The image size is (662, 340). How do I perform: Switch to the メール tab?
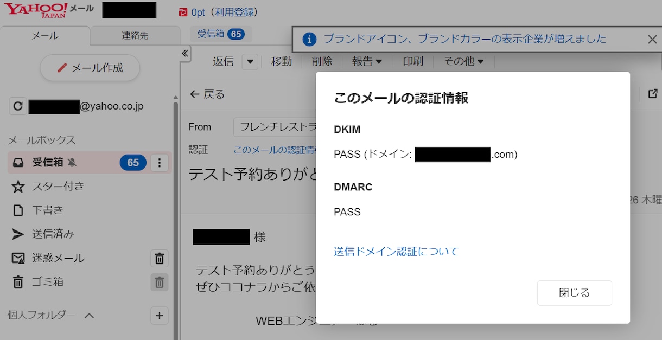[x=45, y=36]
